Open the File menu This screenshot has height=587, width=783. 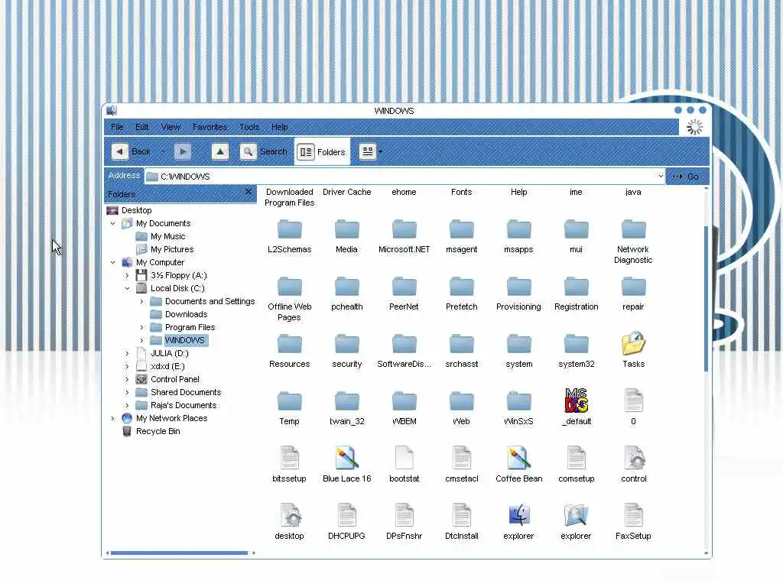tap(117, 127)
